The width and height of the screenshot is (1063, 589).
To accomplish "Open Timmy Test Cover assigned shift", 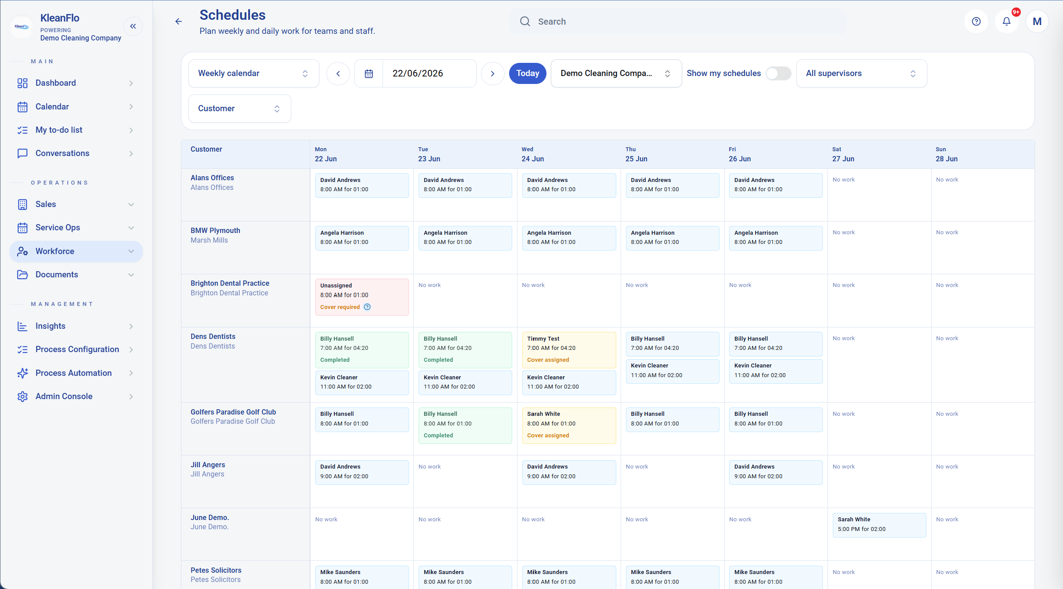I will pyautogui.click(x=569, y=350).
